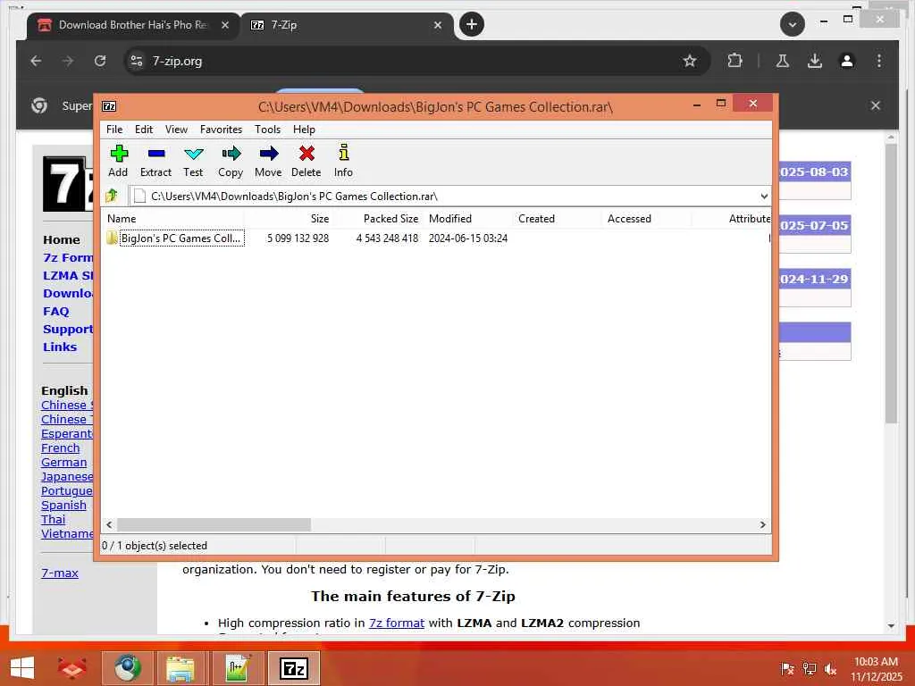
Task: Click the 7-Zip taskbar icon
Action: pyautogui.click(x=293, y=668)
